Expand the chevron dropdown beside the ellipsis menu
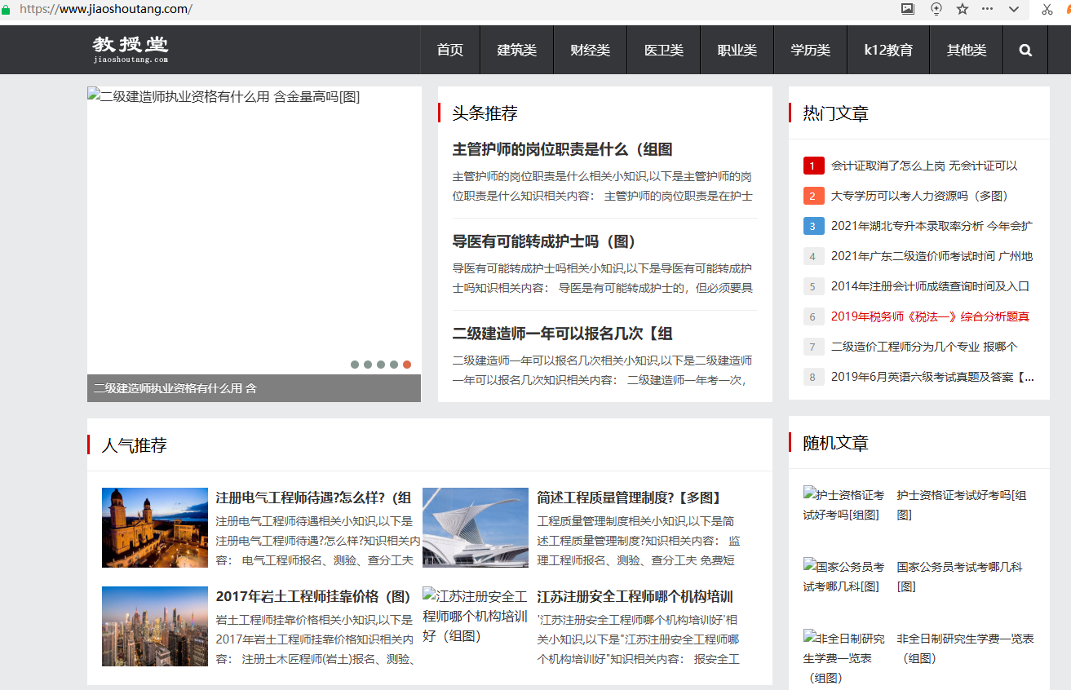Image resolution: width=1071 pixels, height=690 pixels. click(x=1013, y=9)
